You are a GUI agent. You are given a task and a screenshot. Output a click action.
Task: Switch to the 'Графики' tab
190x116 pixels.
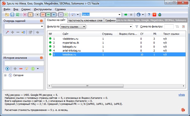110,20
